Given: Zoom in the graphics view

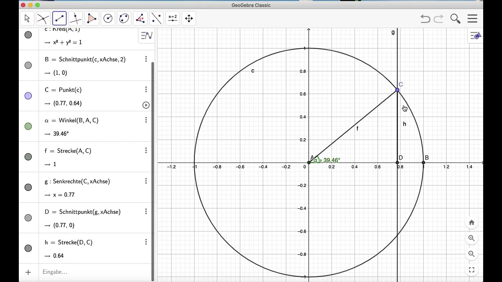Looking at the screenshot, I should click(471, 238).
